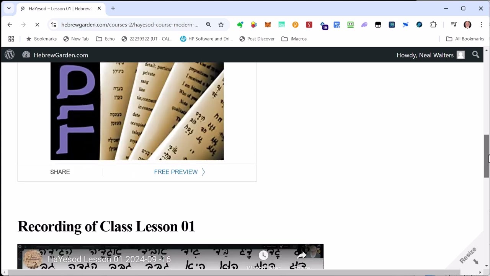Click the blue satellite extension icon

tap(405, 25)
